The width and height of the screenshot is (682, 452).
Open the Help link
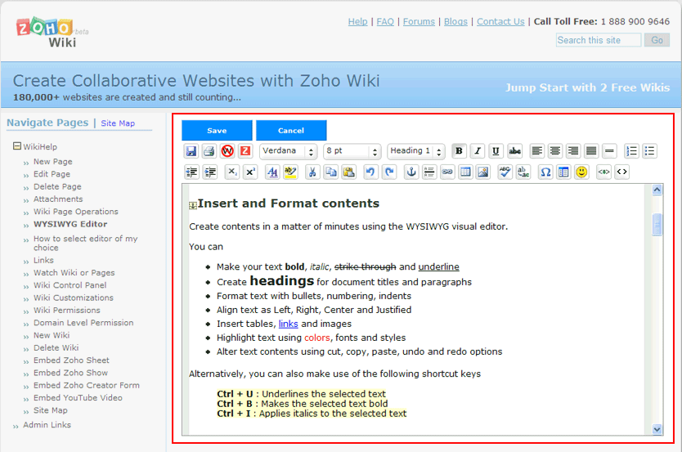click(357, 21)
